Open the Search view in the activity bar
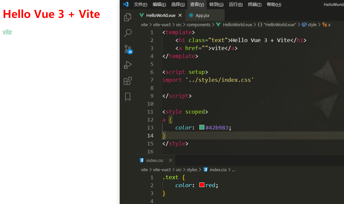Image resolution: width=344 pixels, height=204 pixels. (128, 33)
